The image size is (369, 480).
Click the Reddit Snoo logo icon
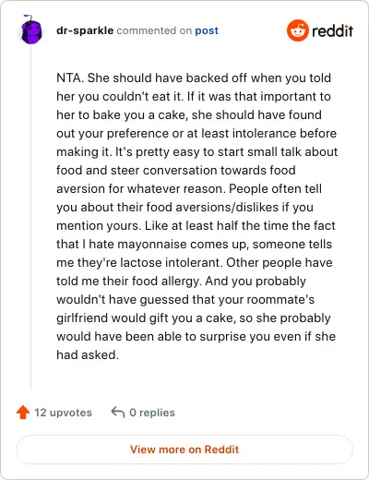[x=297, y=30]
